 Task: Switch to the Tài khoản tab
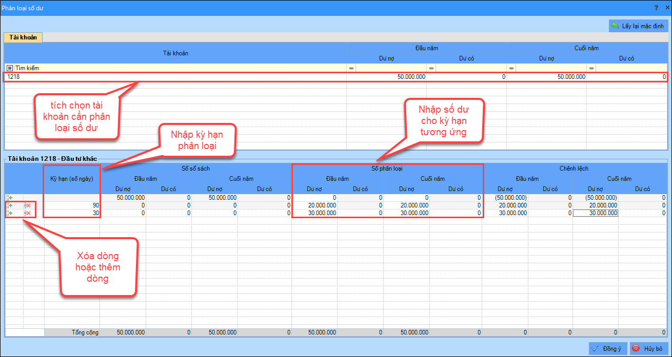tap(23, 37)
